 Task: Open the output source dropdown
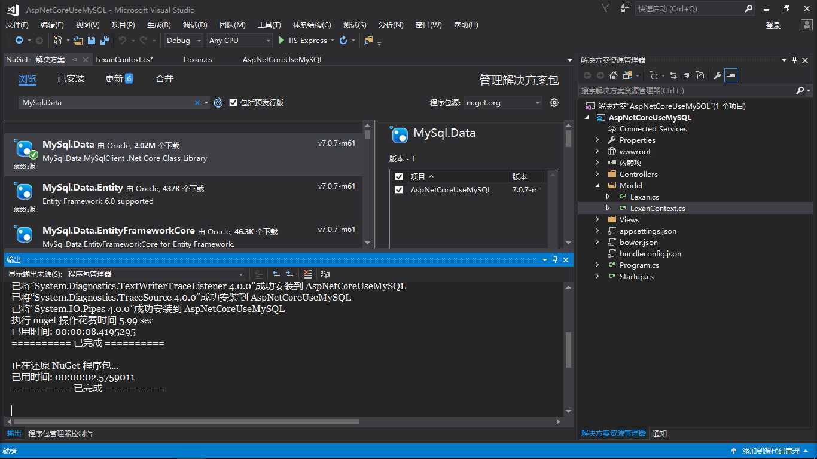156,274
